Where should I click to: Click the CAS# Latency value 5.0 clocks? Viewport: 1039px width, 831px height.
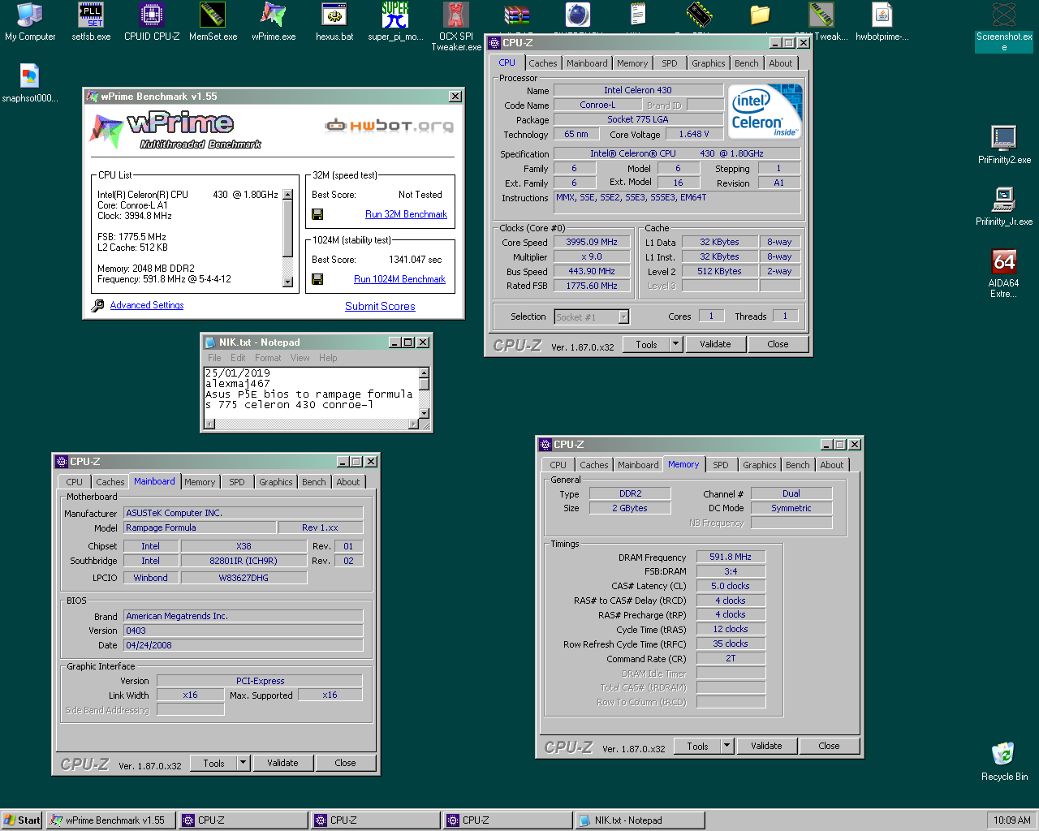coord(731,586)
